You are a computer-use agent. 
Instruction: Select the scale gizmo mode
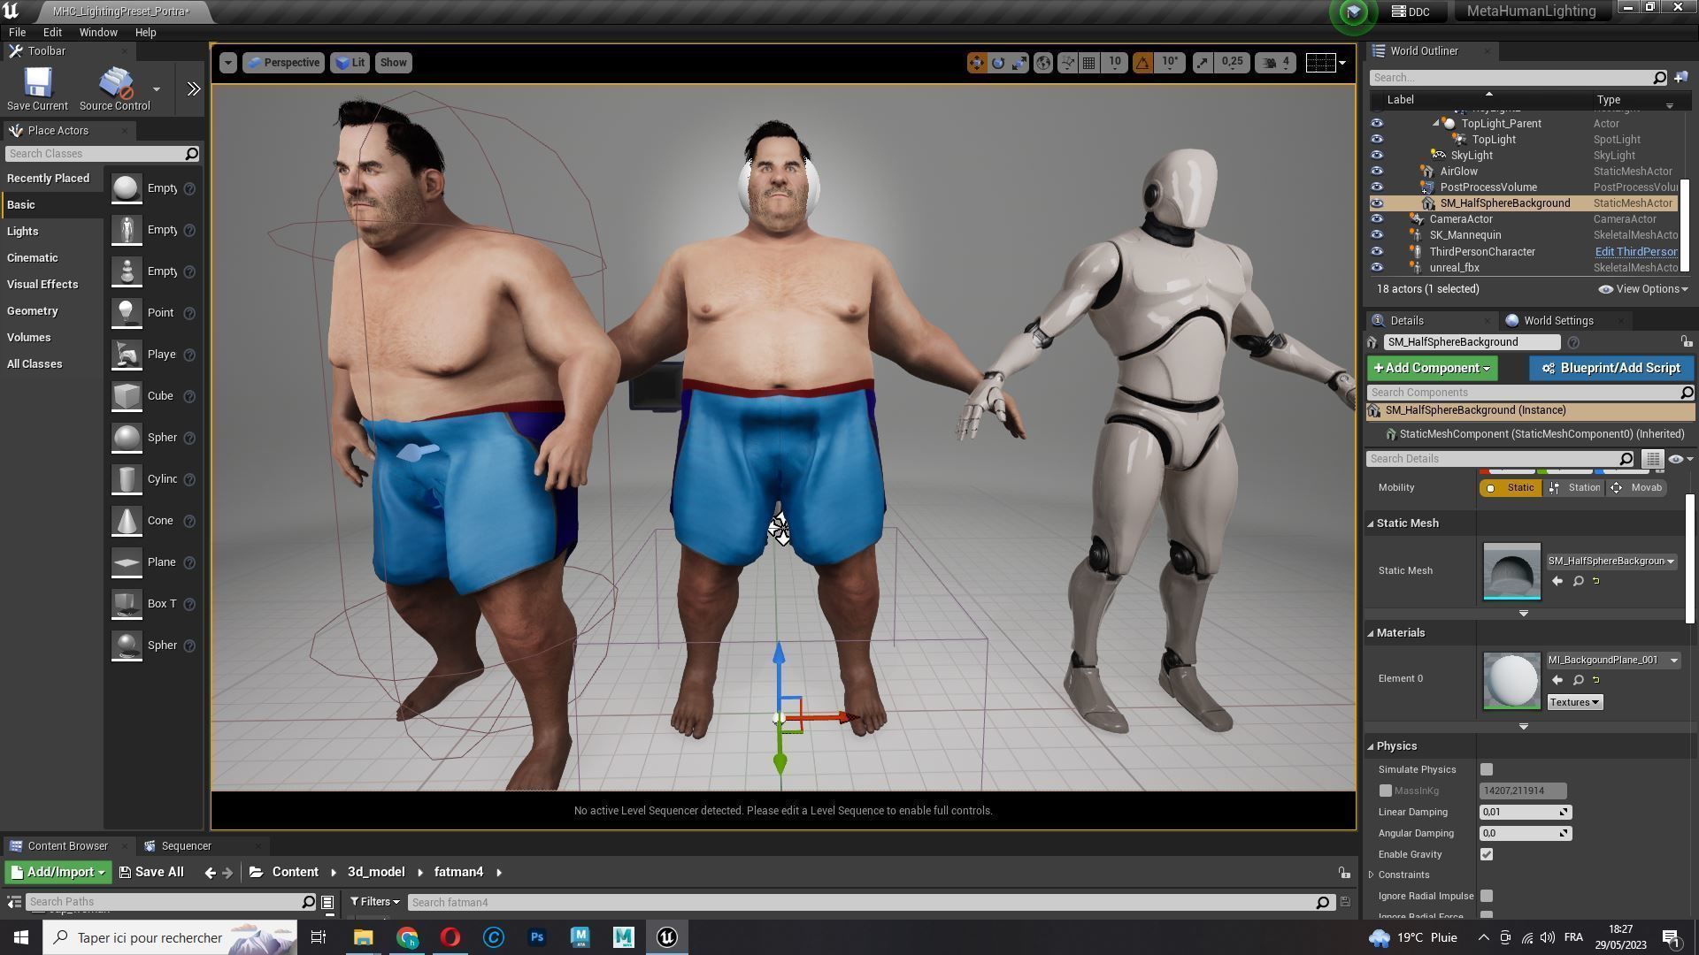tap(1019, 63)
